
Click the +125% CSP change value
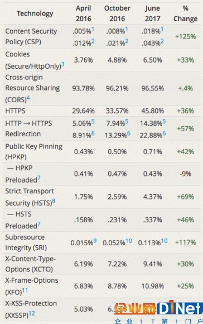(186, 36)
